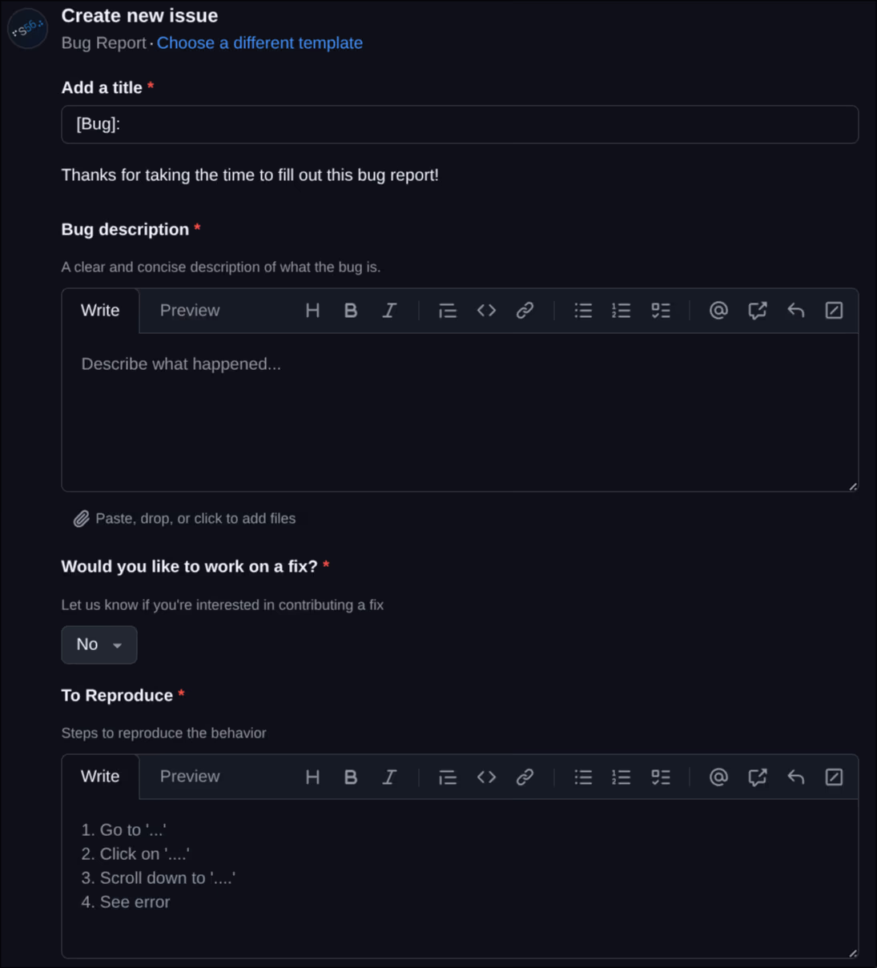Add a numbered list in bug description
This screenshot has height=968, width=877.
click(621, 311)
